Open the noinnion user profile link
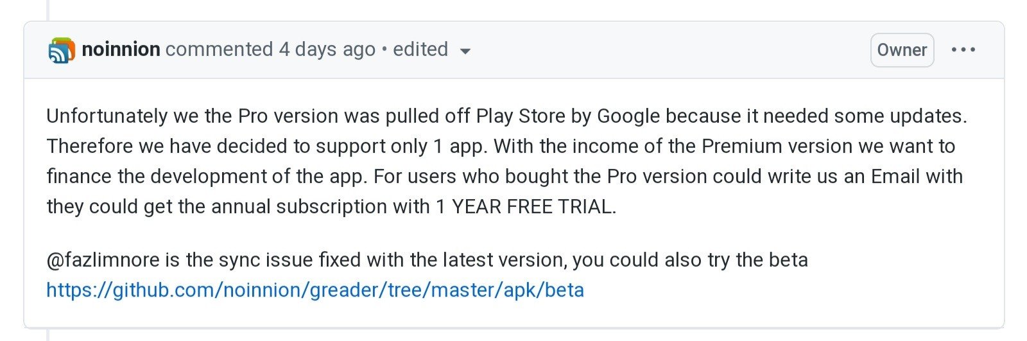This screenshot has height=341, width=1027. pos(121,49)
